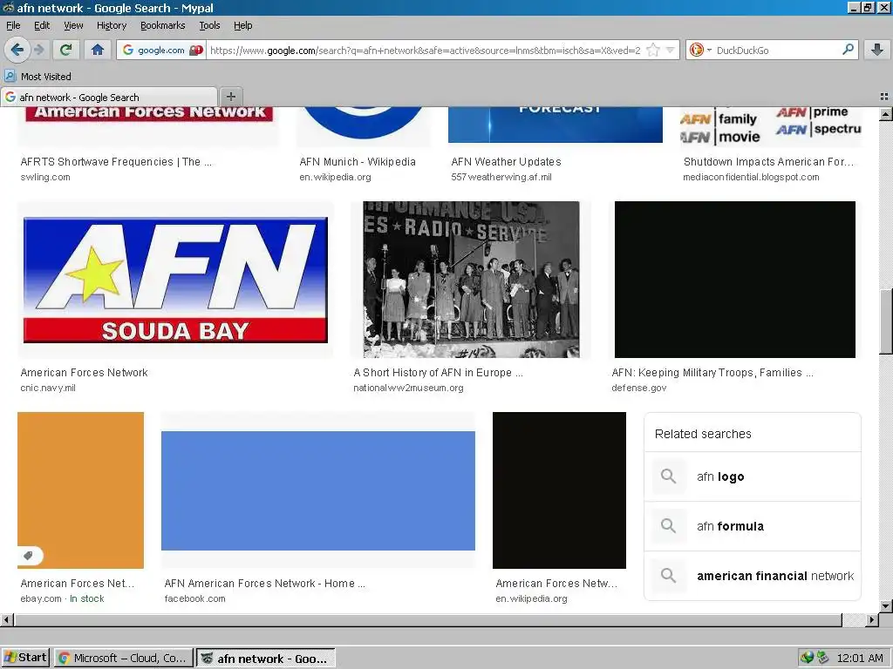Open the DuckDuckGo search engine selector
The width and height of the screenshot is (893, 669).
[x=700, y=50]
